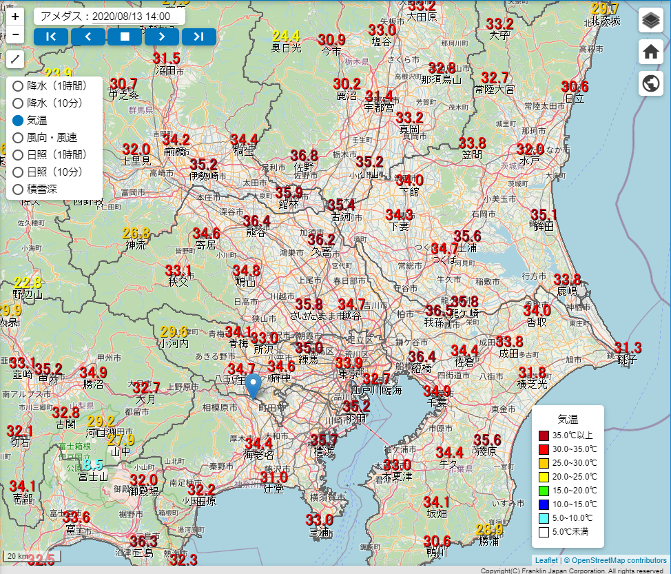Image resolution: width=671 pixels, height=574 pixels.
Task: Select 降水(1時間) radio option
Action: coord(18,86)
